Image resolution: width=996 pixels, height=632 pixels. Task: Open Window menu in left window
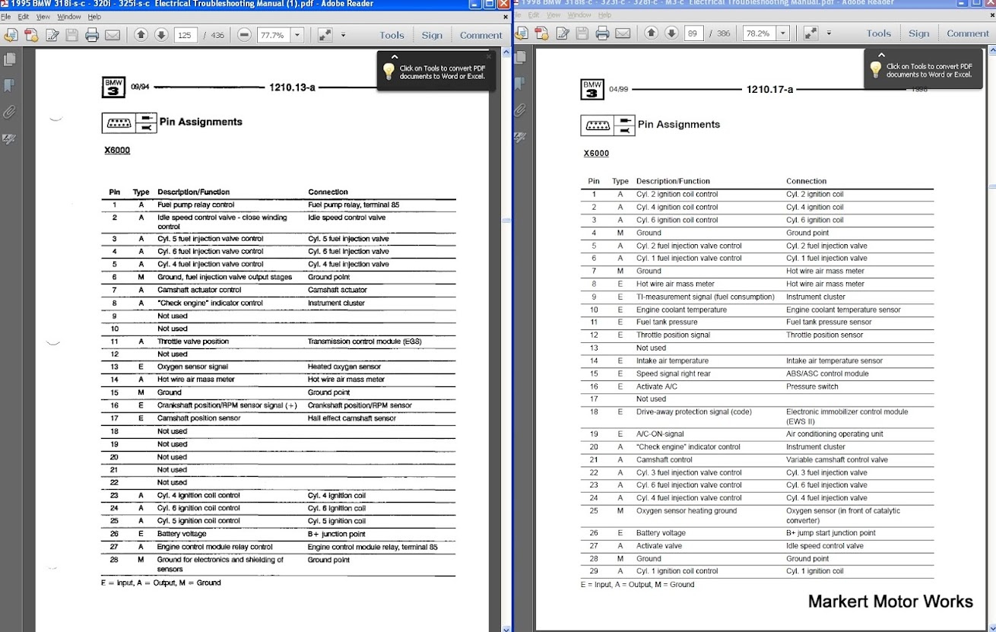pos(69,16)
